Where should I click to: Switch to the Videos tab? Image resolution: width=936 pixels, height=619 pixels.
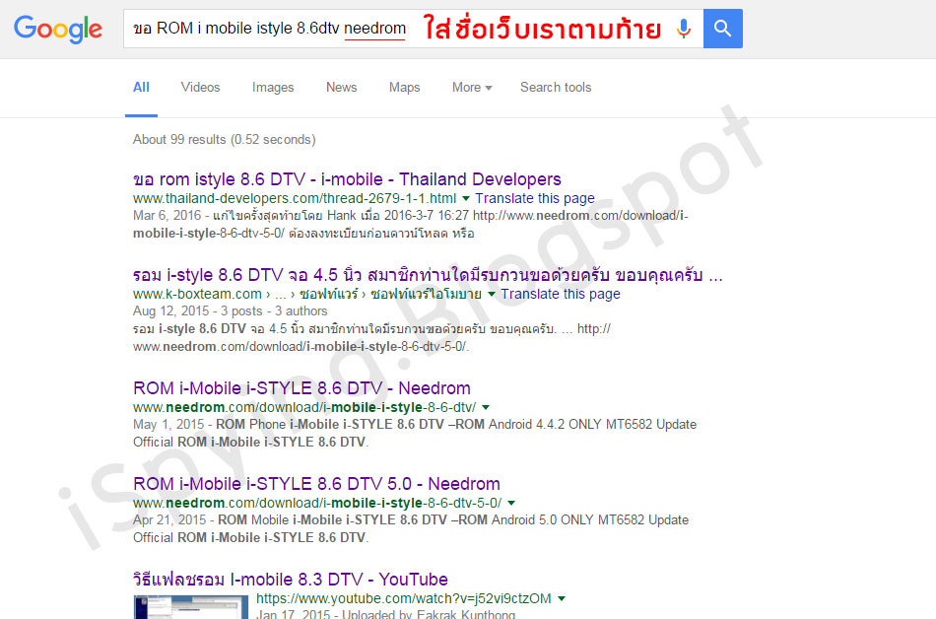(200, 87)
